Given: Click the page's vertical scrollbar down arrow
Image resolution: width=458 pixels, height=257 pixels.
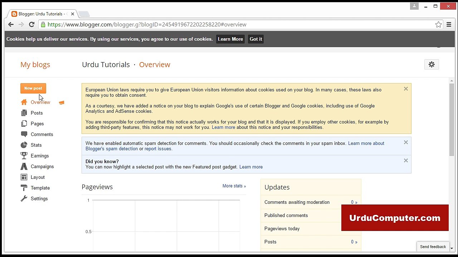Looking at the screenshot, I should (x=452, y=248).
